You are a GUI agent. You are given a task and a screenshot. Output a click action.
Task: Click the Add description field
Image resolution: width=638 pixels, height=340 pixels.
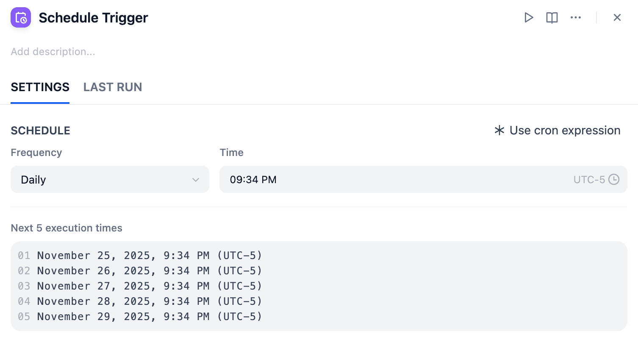click(53, 52)
